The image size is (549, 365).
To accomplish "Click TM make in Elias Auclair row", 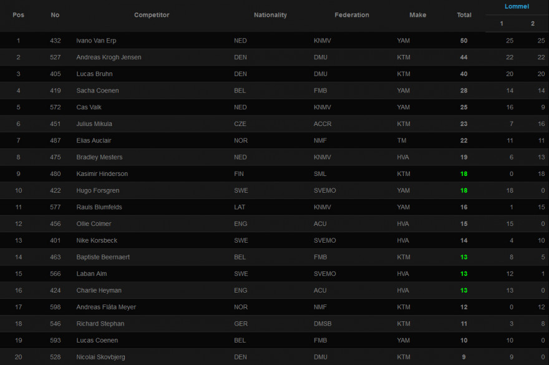I will tap(402, 140).
